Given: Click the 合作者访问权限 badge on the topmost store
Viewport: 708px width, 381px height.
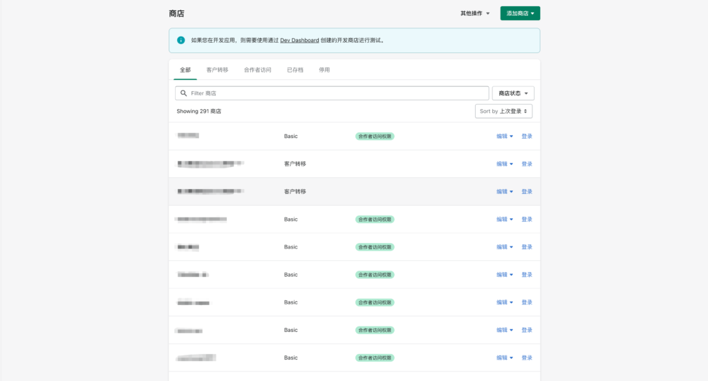Looking at the screenshot, I should click(375, 136).
